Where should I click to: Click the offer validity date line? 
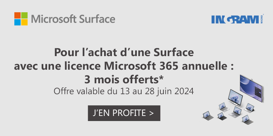124,91
